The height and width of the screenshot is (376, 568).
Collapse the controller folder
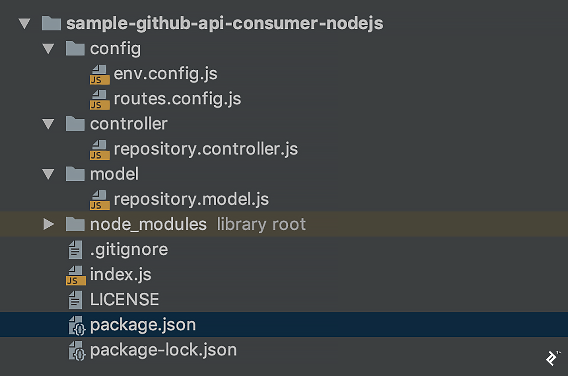click(x=49, y=124)
